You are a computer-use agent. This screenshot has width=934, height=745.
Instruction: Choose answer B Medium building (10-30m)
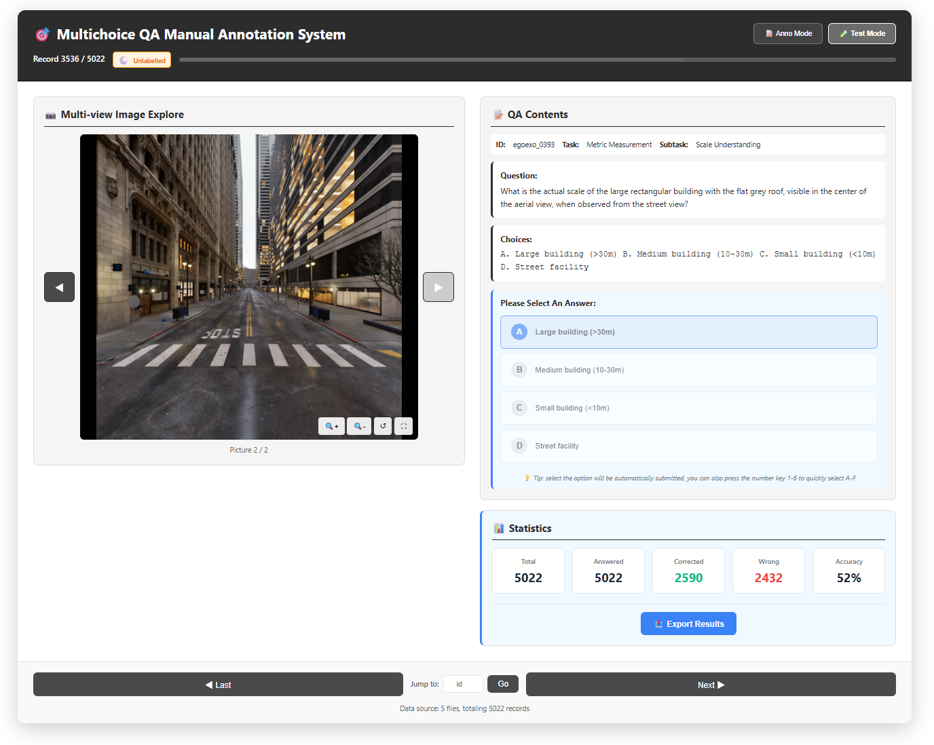pyautogui.click(x=688, y=370)
